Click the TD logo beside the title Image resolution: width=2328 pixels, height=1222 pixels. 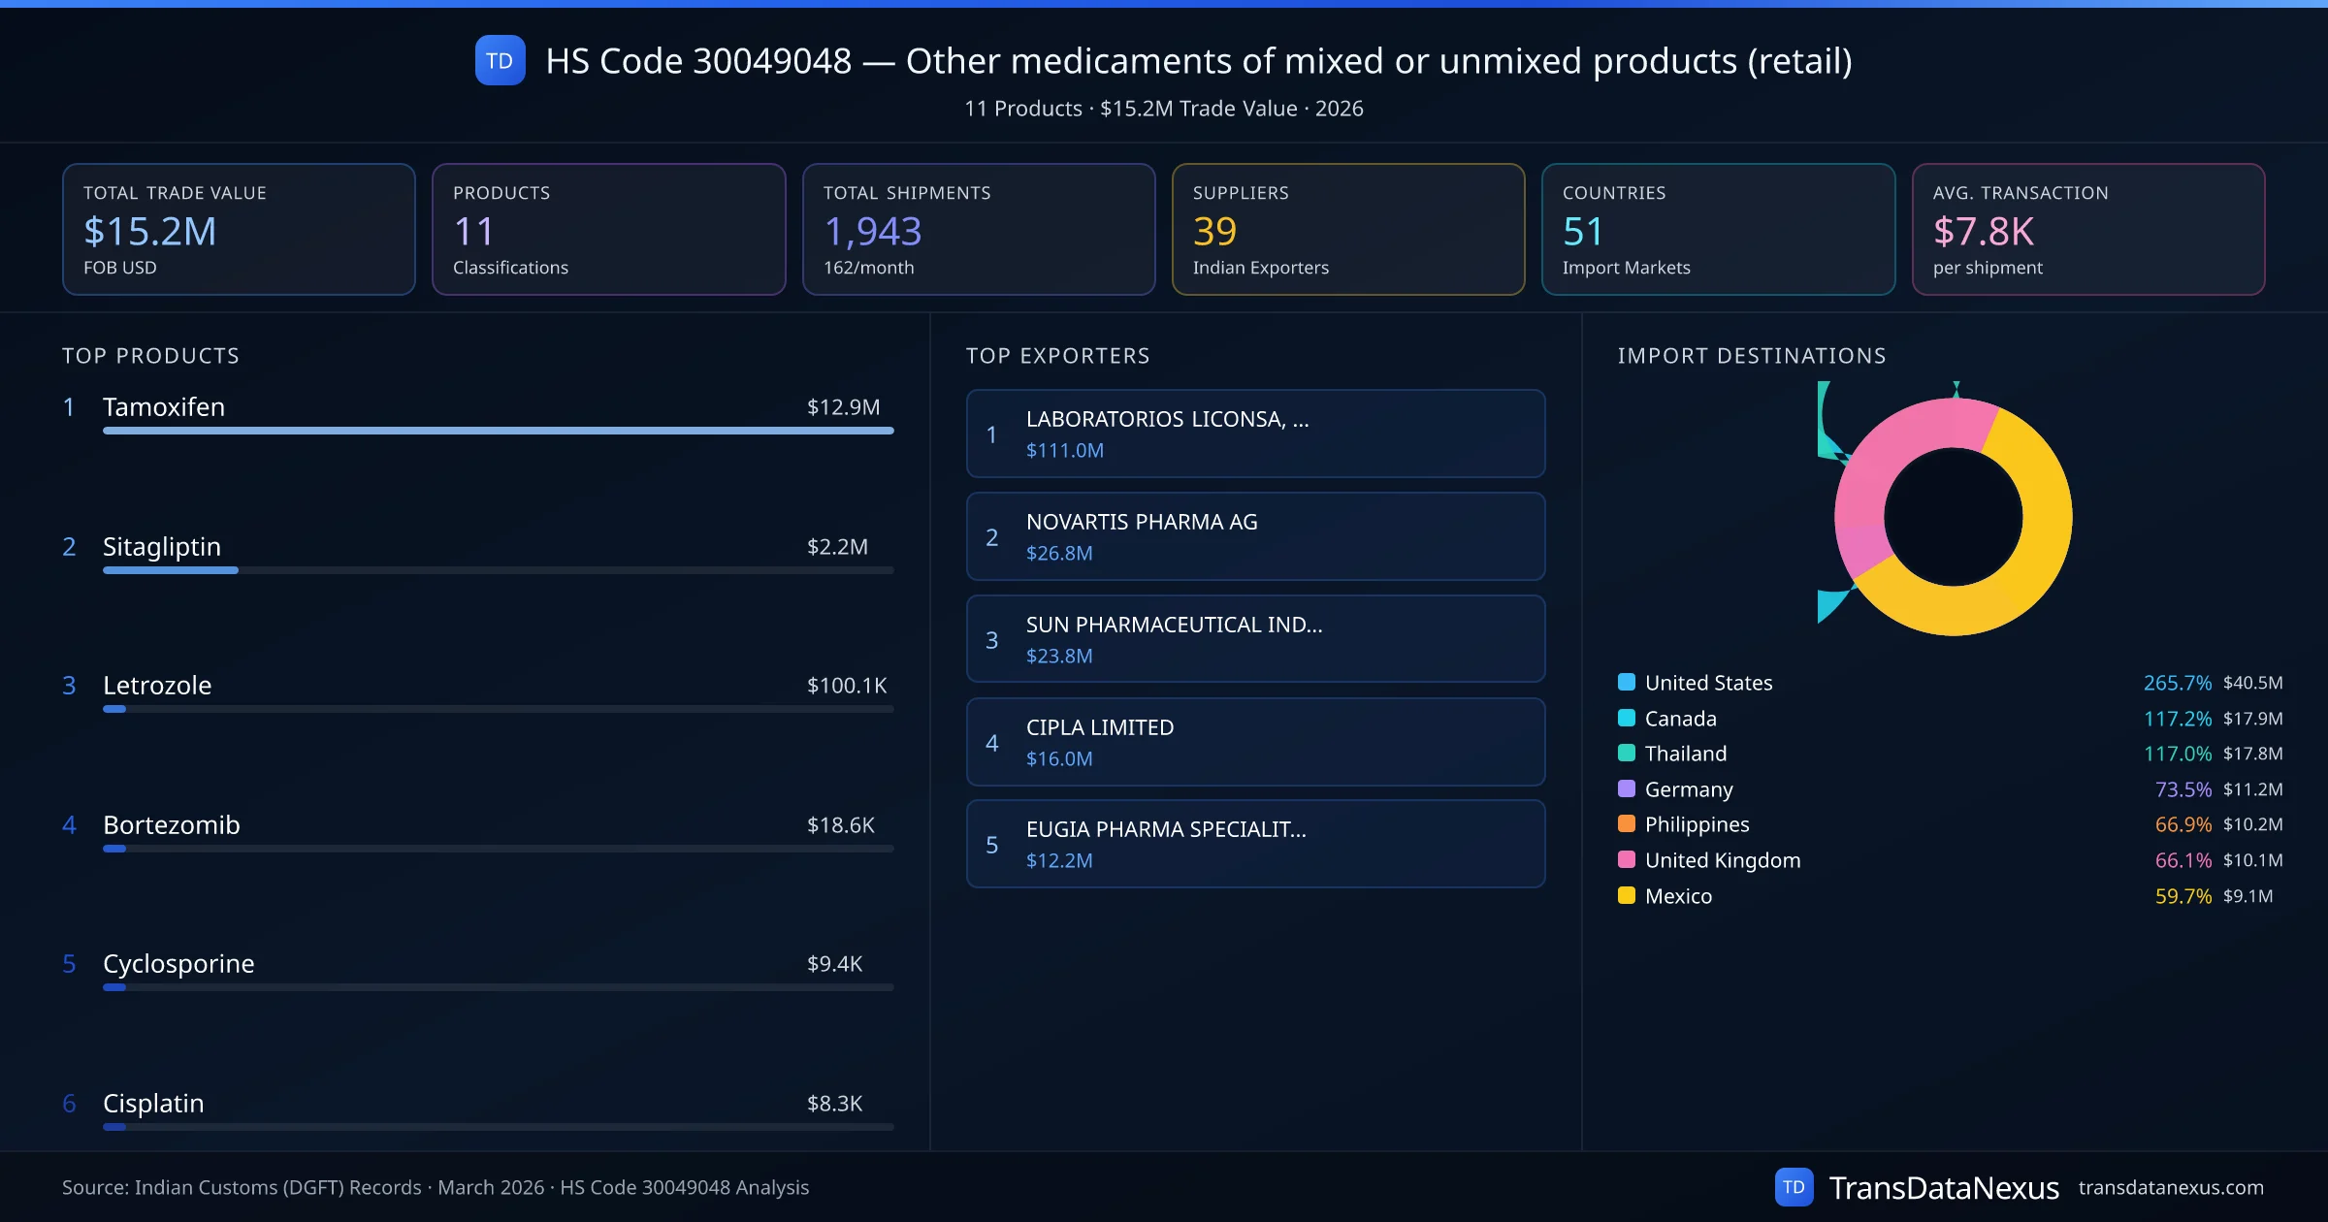[x=500, y=60]
